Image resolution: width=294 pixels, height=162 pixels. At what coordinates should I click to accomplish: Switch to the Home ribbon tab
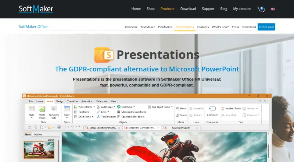(40, 101)
